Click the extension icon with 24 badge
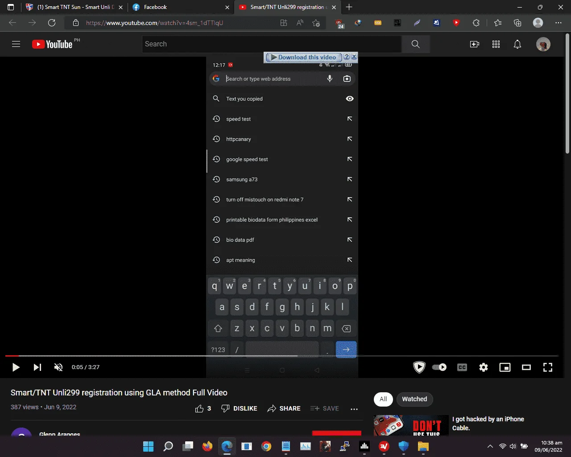This screenshot has width=571, height=457. tap(340, 23)
